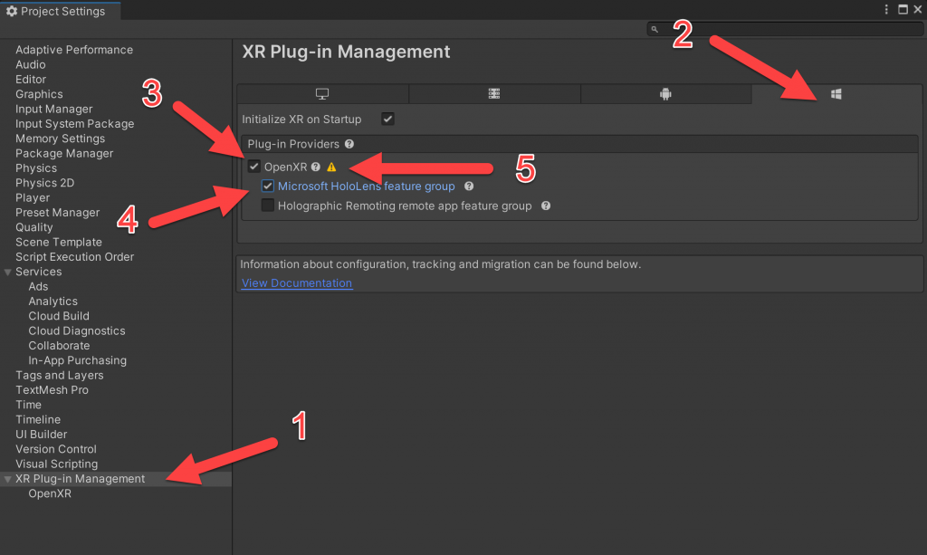Collapse the Services category arrow
The width and height of the screenshot is (927, 555).
click(x=7, y=273)
